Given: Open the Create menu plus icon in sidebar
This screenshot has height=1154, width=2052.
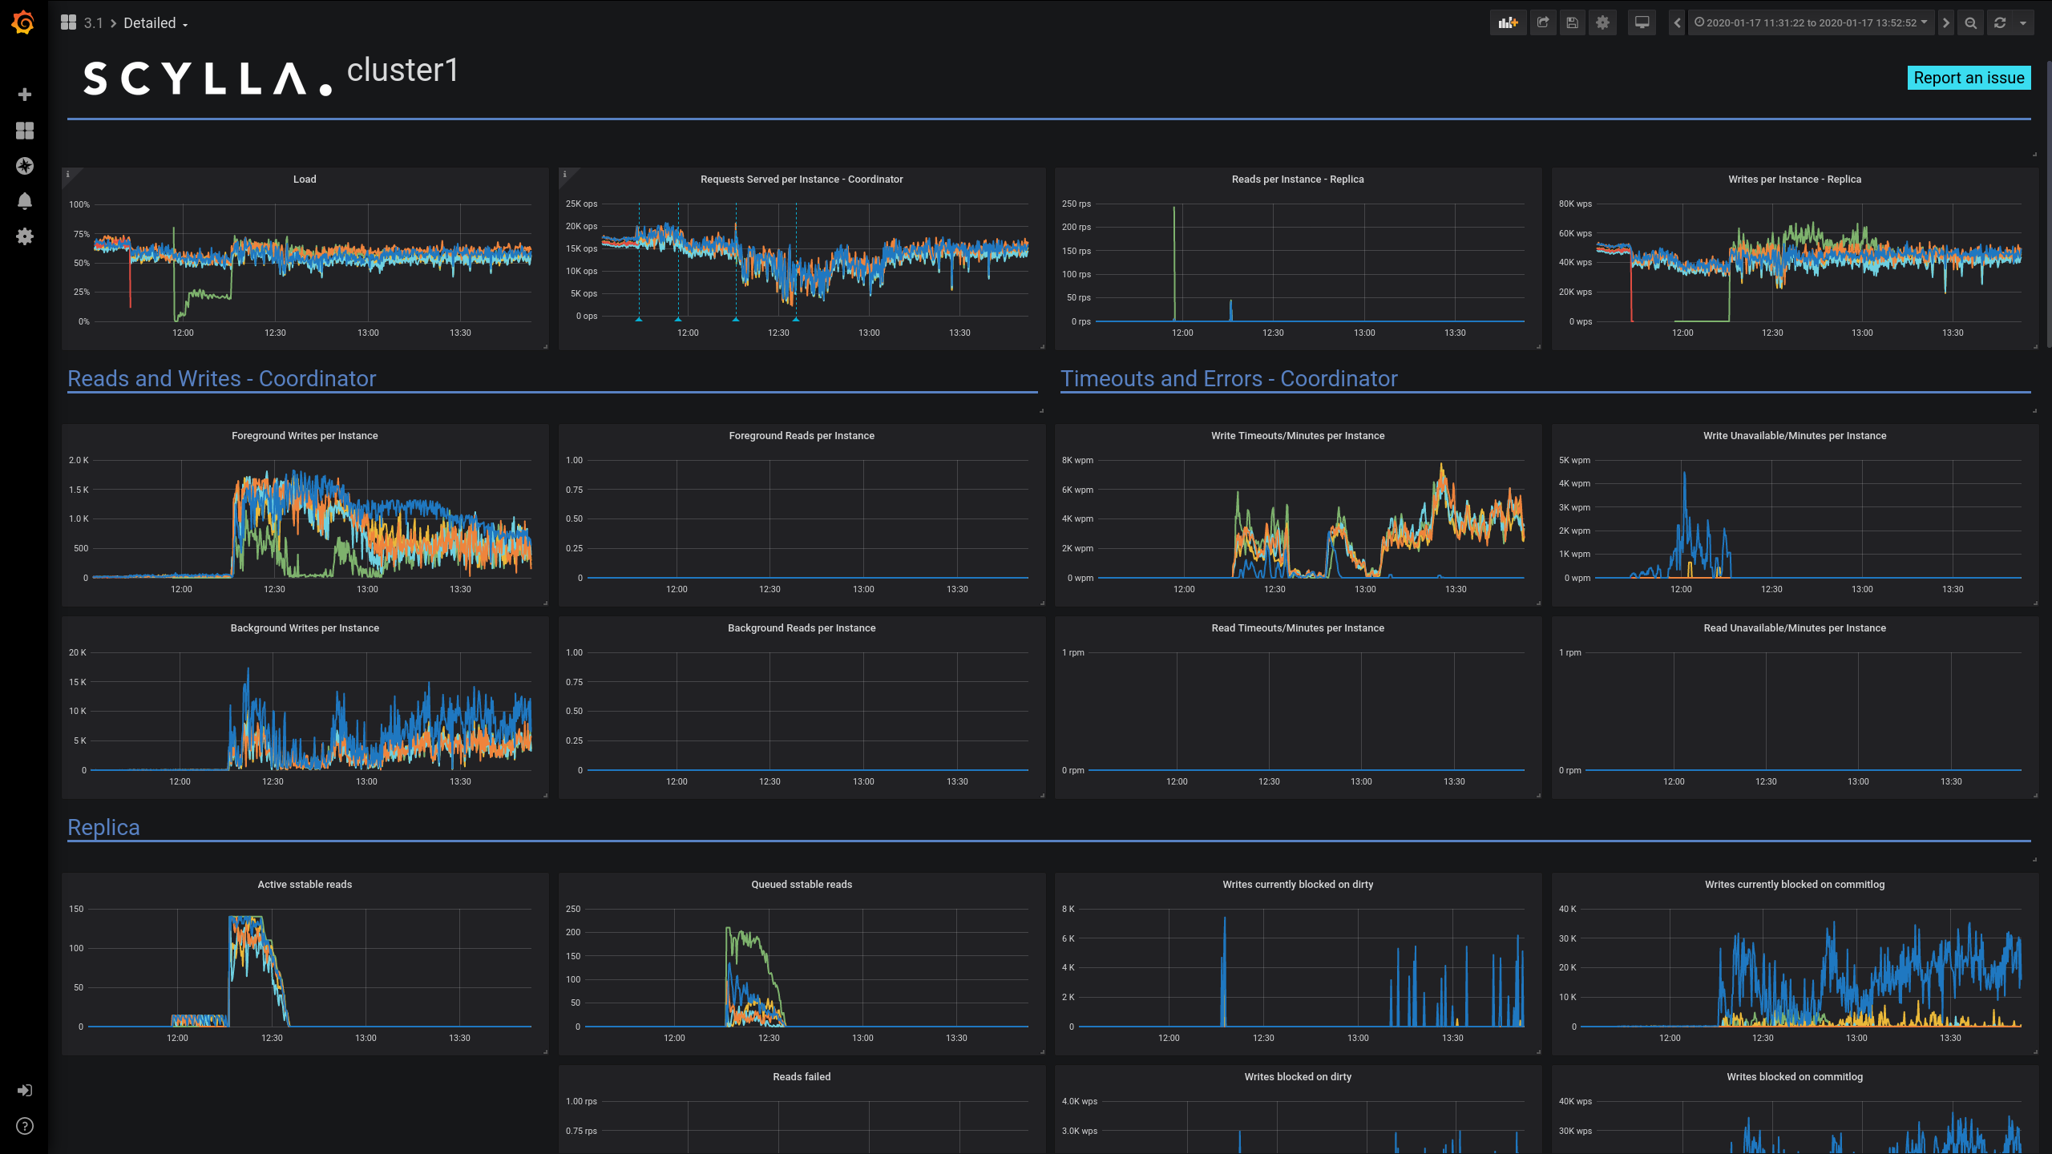Looking at the screenshot, I should click(x=25, y=94).
